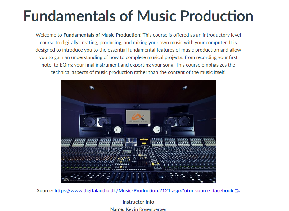
Task: Click the external link icon beside the source URL
Action: (x=237, y=191)
